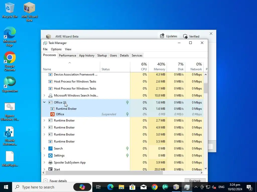Viewport: 257px width, 192px height.
Task: Open Google Chrome desktop shortcut
Action: (10, 61)
